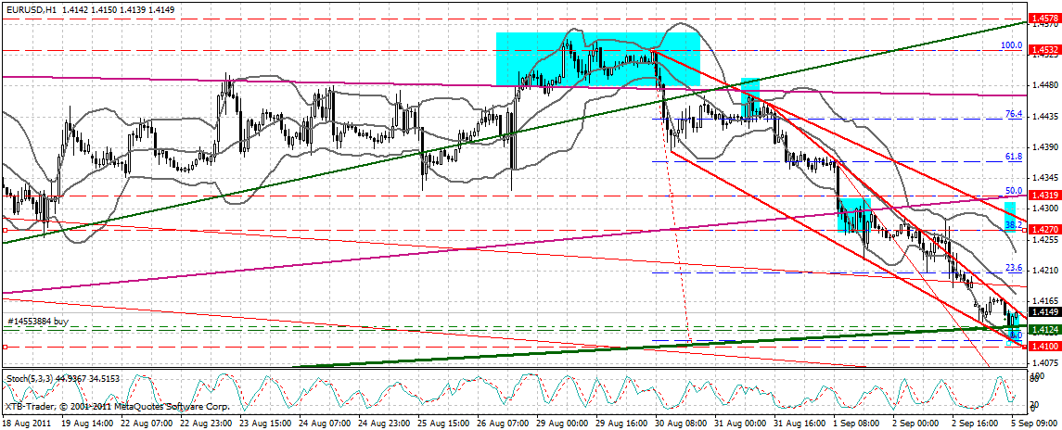Click the Fibonacci 76.4 level label
Viewport: 1062px width, 430px height.
coord(1013,114)
